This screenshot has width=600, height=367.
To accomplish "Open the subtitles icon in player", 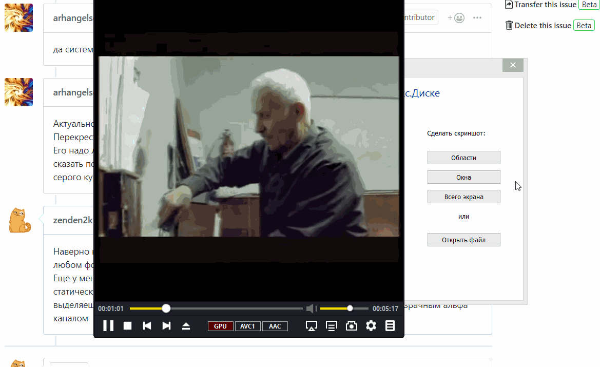I will click(332, 326).
